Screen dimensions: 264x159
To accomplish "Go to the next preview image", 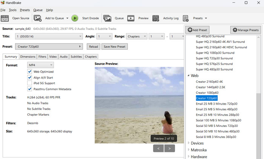I will (x=170, y=148).
